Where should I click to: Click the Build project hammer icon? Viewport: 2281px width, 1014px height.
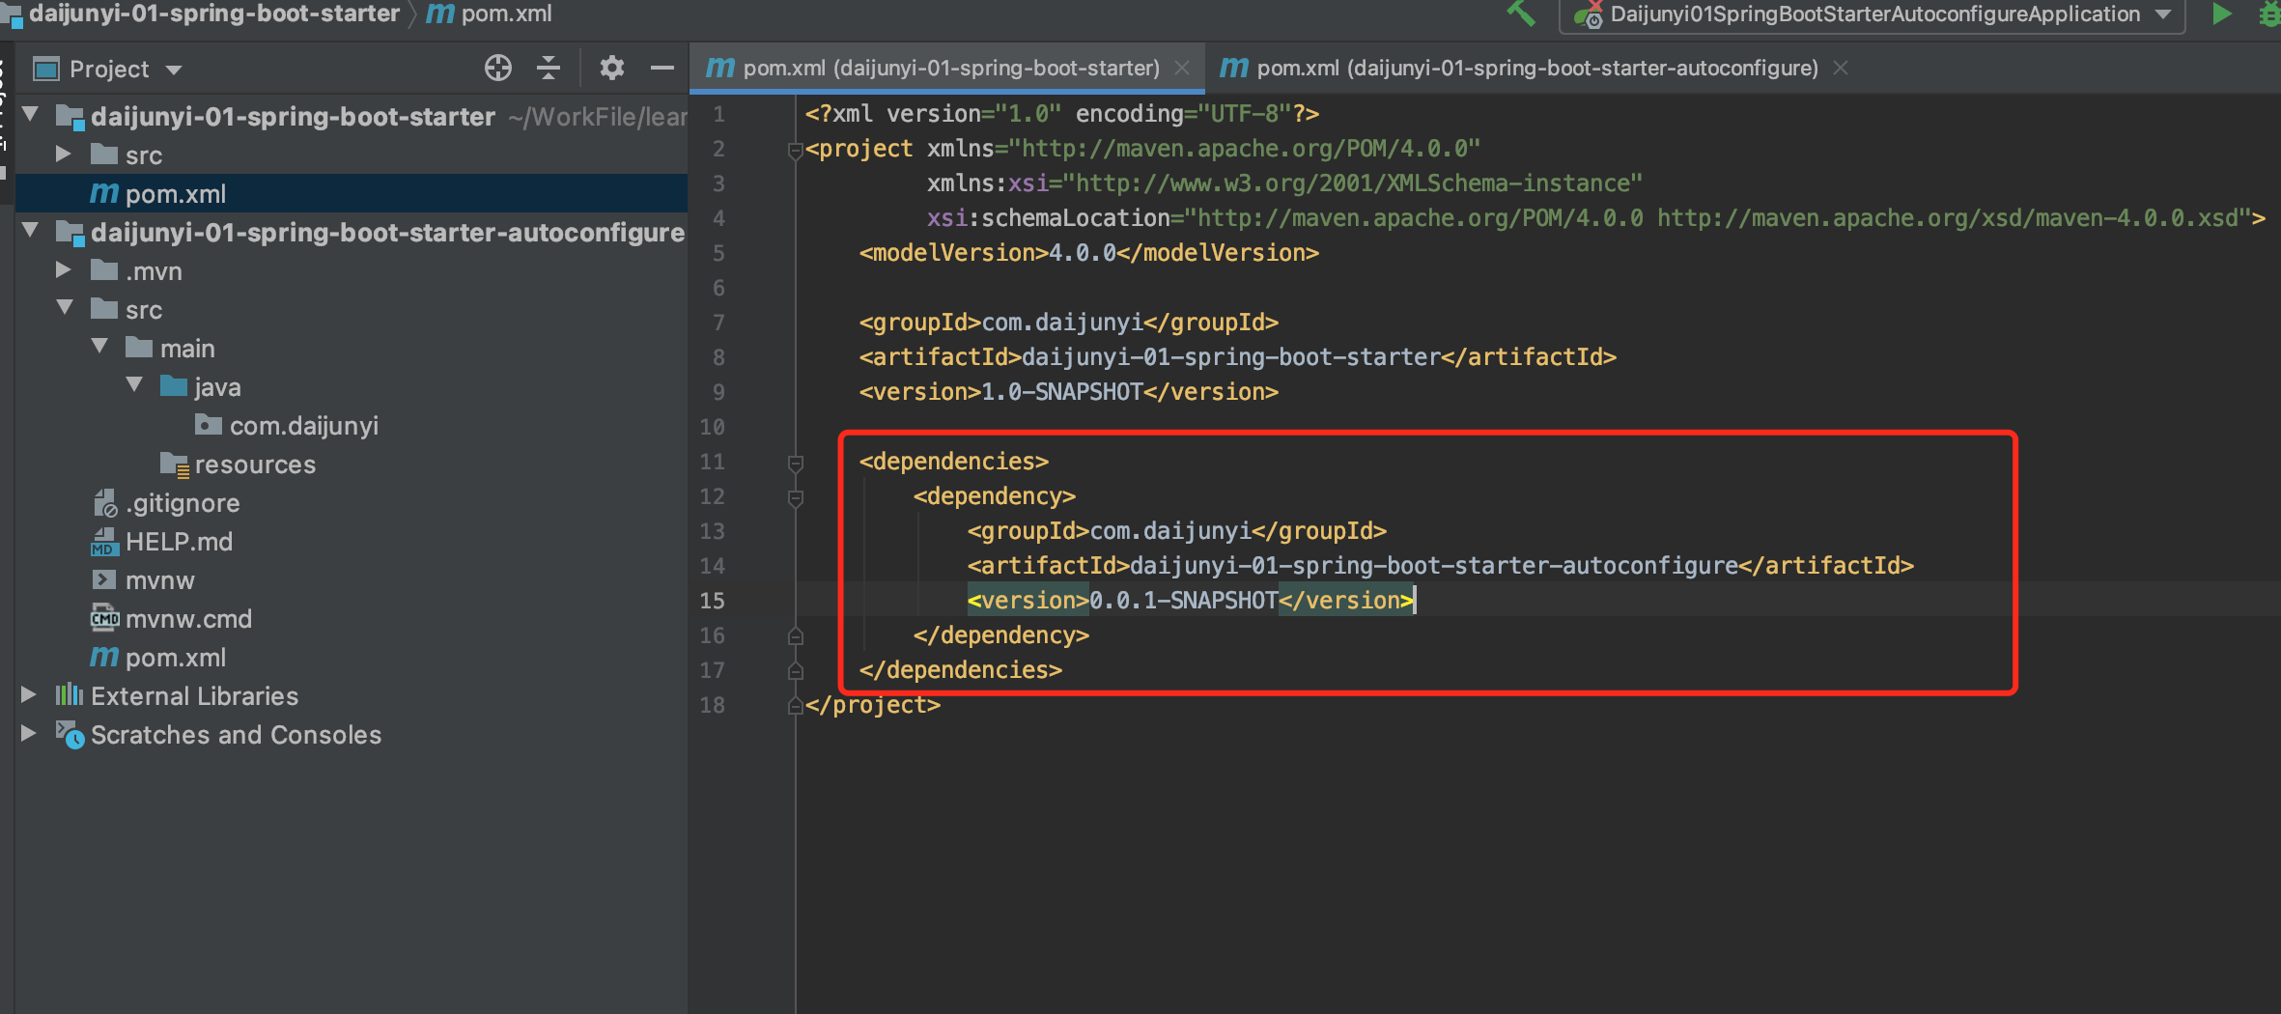click(x=1522, y=14)
